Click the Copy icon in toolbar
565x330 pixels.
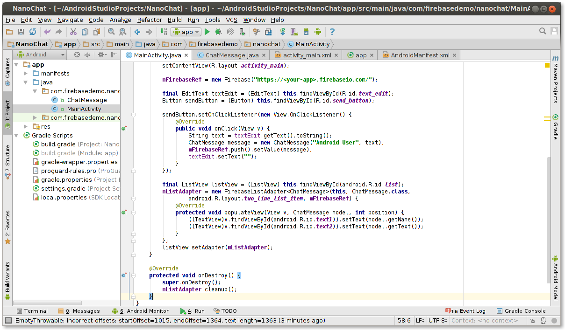[85, 32]
